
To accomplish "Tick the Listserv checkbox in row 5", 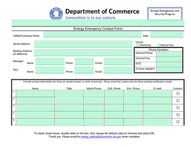I will click(178, 122).
